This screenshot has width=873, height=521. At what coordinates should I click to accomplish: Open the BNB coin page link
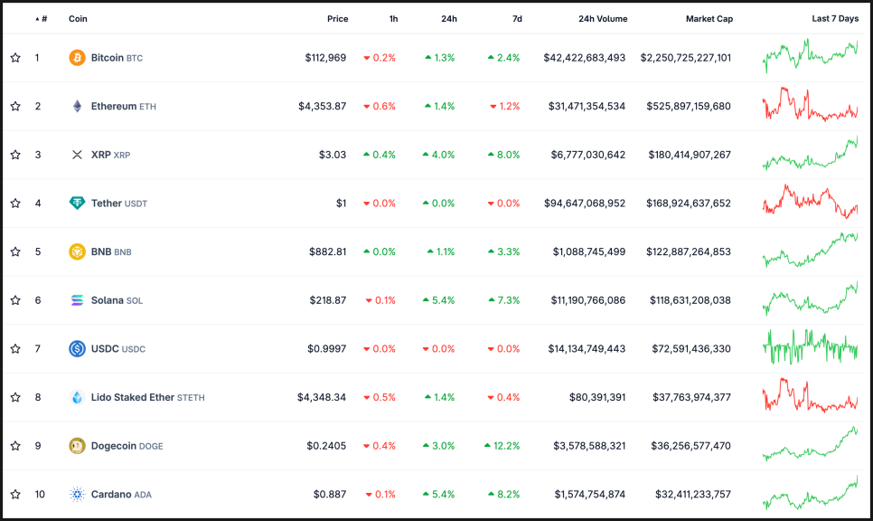(x=111, y=251)
